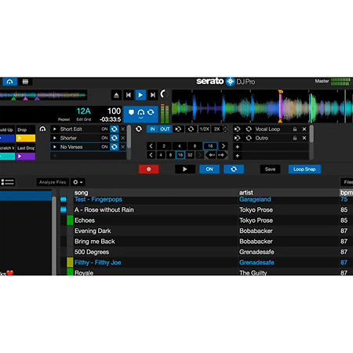Click the green cue marker on track overview
Viewport: 353px width, 353px height.
pos(13,99)
